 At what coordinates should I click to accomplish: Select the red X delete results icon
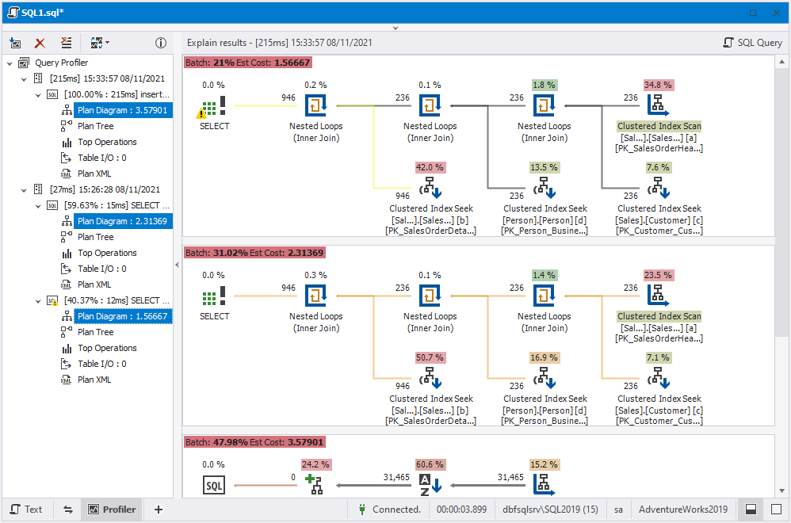(x=40, y=43)
